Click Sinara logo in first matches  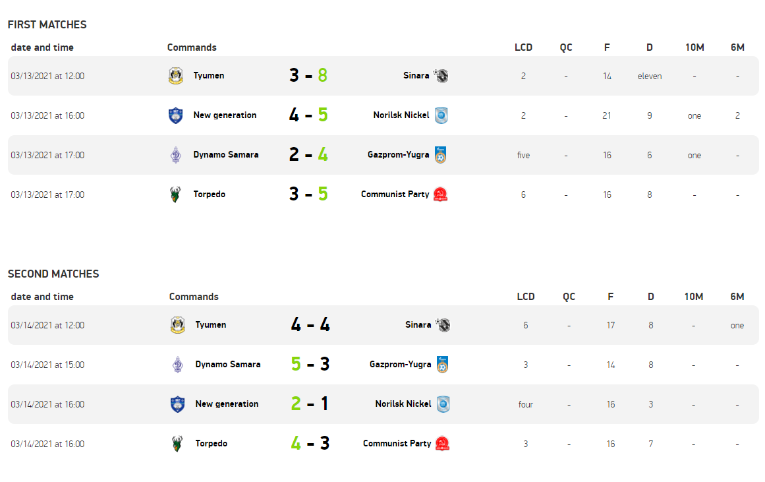pyautogui.click(x=441, y=76)
